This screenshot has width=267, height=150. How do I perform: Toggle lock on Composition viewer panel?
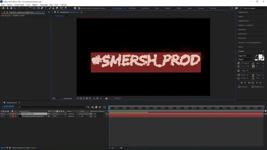[x=58, y=12]
